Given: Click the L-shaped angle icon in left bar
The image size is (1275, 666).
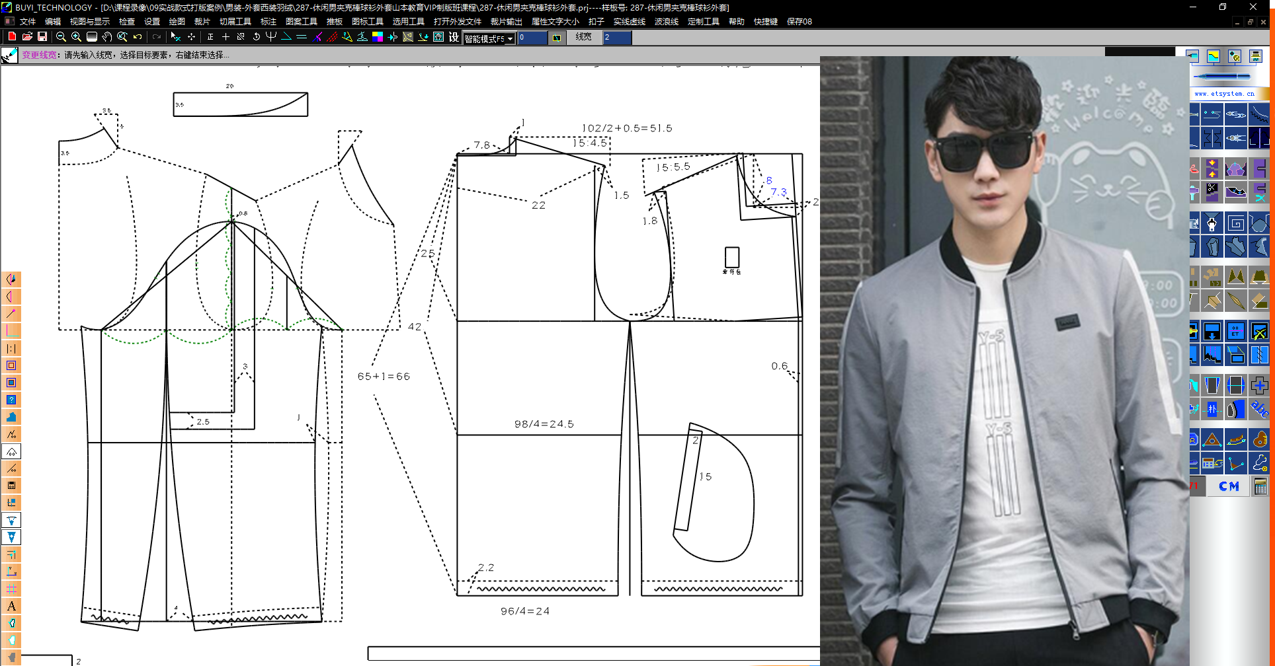Looking at the screenshot, I should [x=11, y=331].
